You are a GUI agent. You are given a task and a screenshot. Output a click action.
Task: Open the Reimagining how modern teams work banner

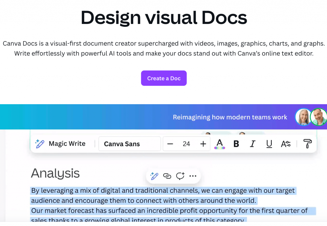click(230, 117)
